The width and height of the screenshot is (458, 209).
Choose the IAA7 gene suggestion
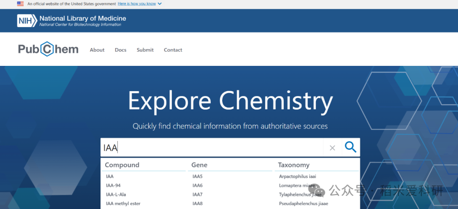198,195
